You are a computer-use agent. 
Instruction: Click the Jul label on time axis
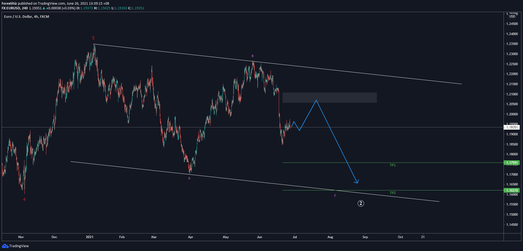pos(295,237)
